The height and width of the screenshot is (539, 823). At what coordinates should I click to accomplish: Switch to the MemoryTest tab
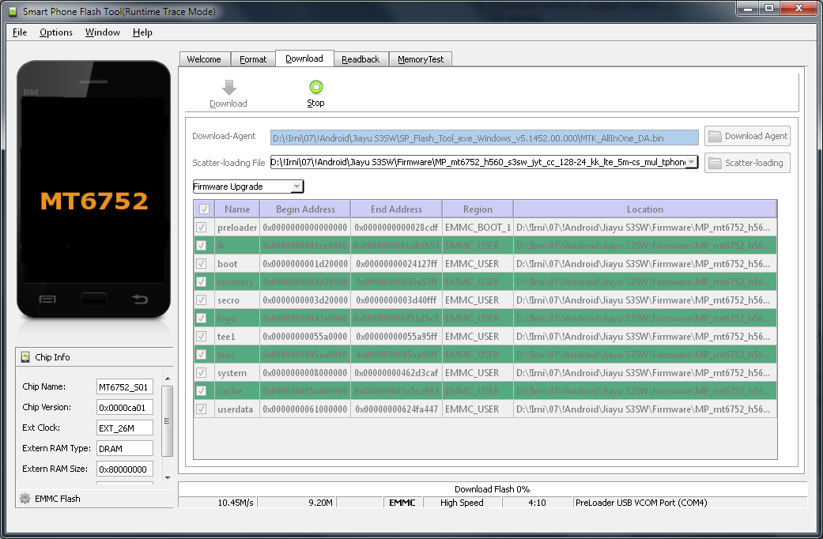tap(421, 59)
